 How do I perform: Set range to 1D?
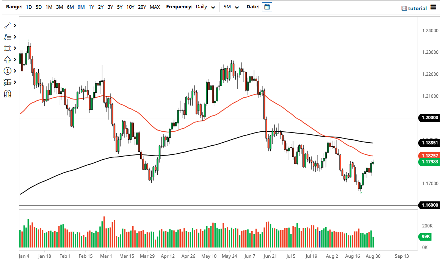[29, 7]
